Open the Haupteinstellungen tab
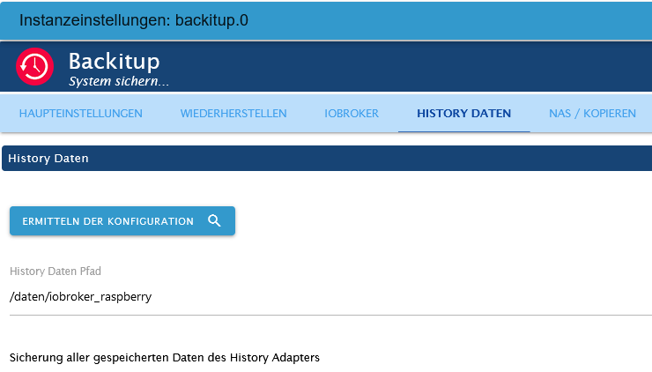This screenshot has height=372, width=652. click(81, 113)
